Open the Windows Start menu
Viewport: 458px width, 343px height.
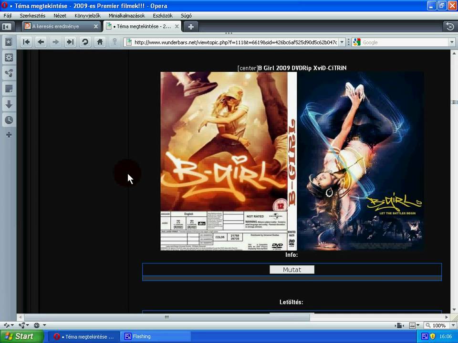(21, 336)
